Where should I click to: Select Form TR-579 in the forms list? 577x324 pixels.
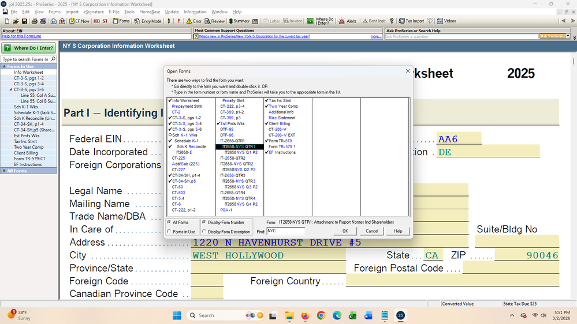pyautogui.click(x=280, y=141)
